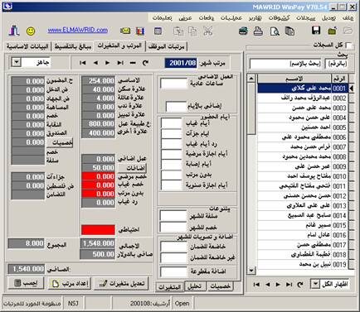Open the 'عرض' menu
The width and height of the screenshot is (360, 312).
(x=185, y=18)
